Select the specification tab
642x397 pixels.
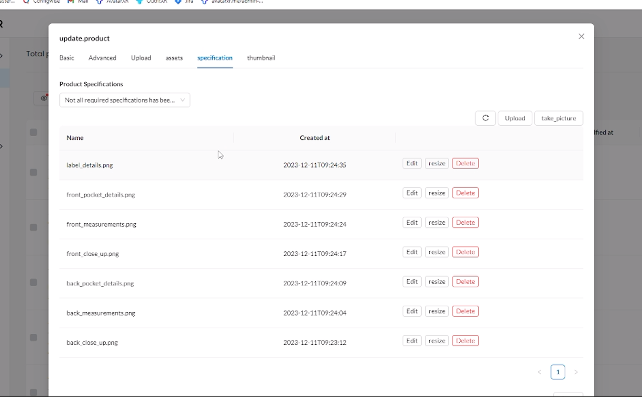(x=215, y=58)
